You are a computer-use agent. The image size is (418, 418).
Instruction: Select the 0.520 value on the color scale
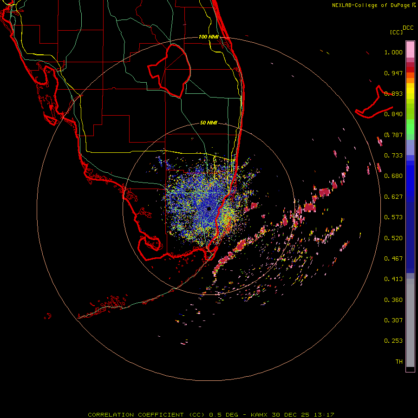(x=393, y=238)
